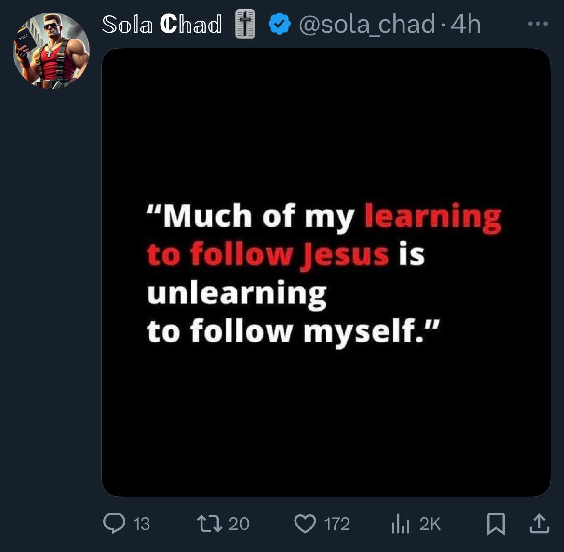The height and width of the screenshot is (552, 564).
Task: Click the cross emoji beside Sola Chad
Action: pos(245,24)
